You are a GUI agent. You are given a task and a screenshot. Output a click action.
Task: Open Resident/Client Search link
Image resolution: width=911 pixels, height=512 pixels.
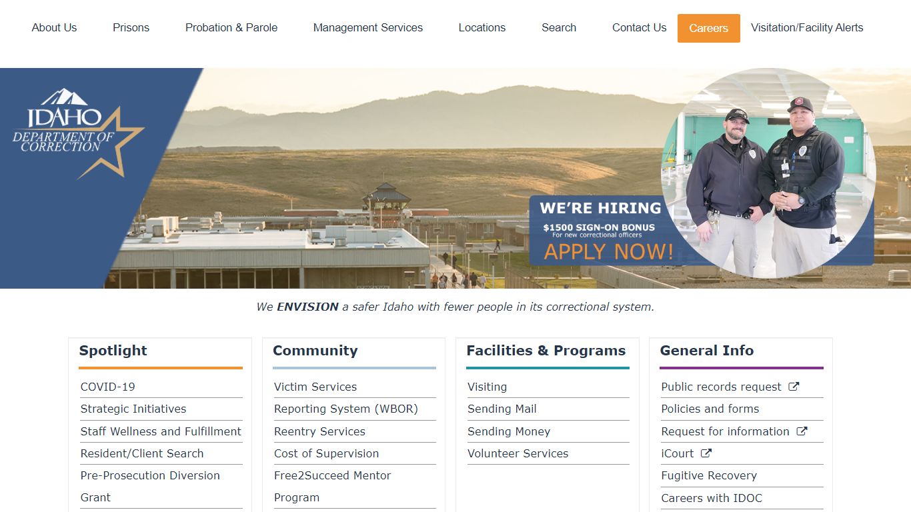tap(142, 453)
